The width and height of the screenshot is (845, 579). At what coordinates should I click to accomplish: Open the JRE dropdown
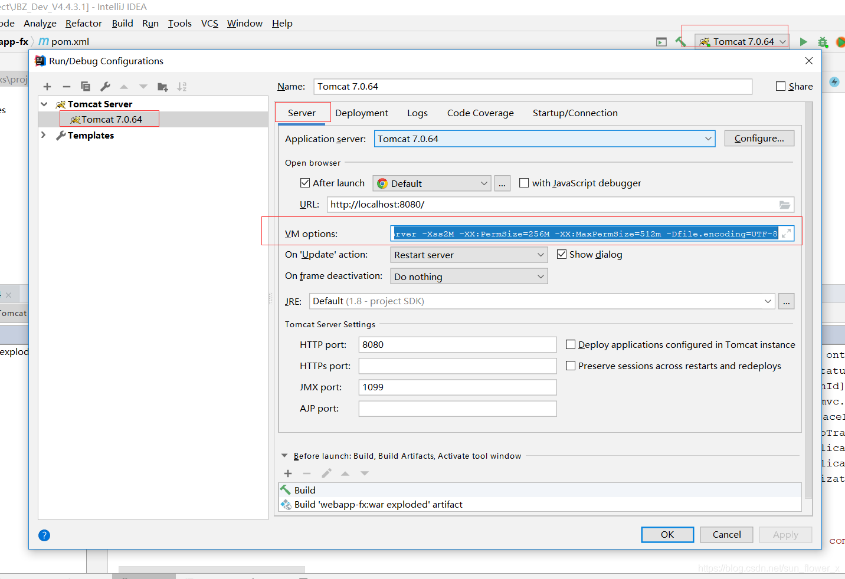click(542, 301)
